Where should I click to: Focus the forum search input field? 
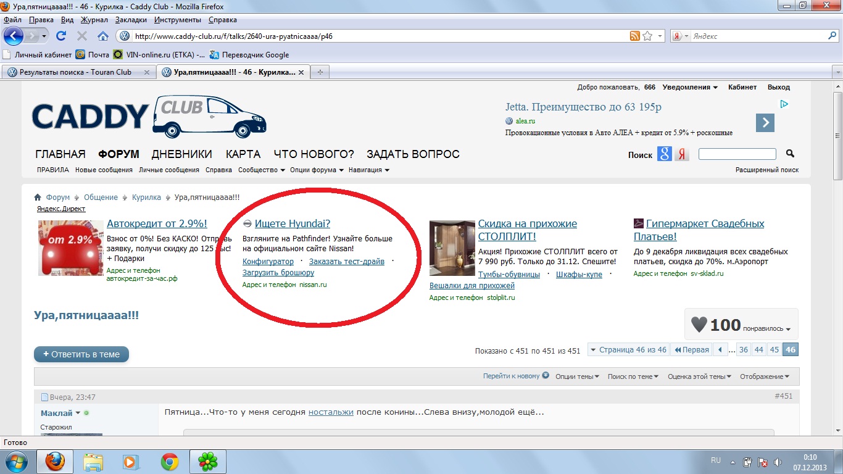pyautogui.click(x=737, y=154)
